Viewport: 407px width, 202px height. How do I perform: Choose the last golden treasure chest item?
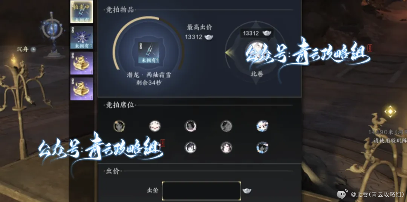pos(81,89)
